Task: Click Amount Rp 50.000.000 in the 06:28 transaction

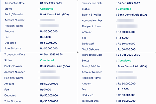Action: [x=49, y=83]
